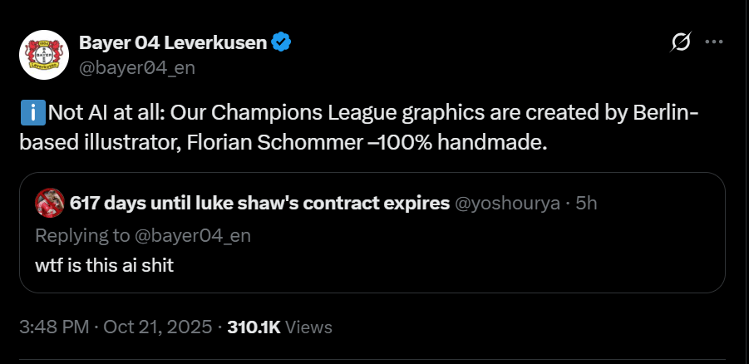This screenshot has height=364, width=749.
Task: Open the quoted author's "617 days until" display name
Action: point(260,204)
